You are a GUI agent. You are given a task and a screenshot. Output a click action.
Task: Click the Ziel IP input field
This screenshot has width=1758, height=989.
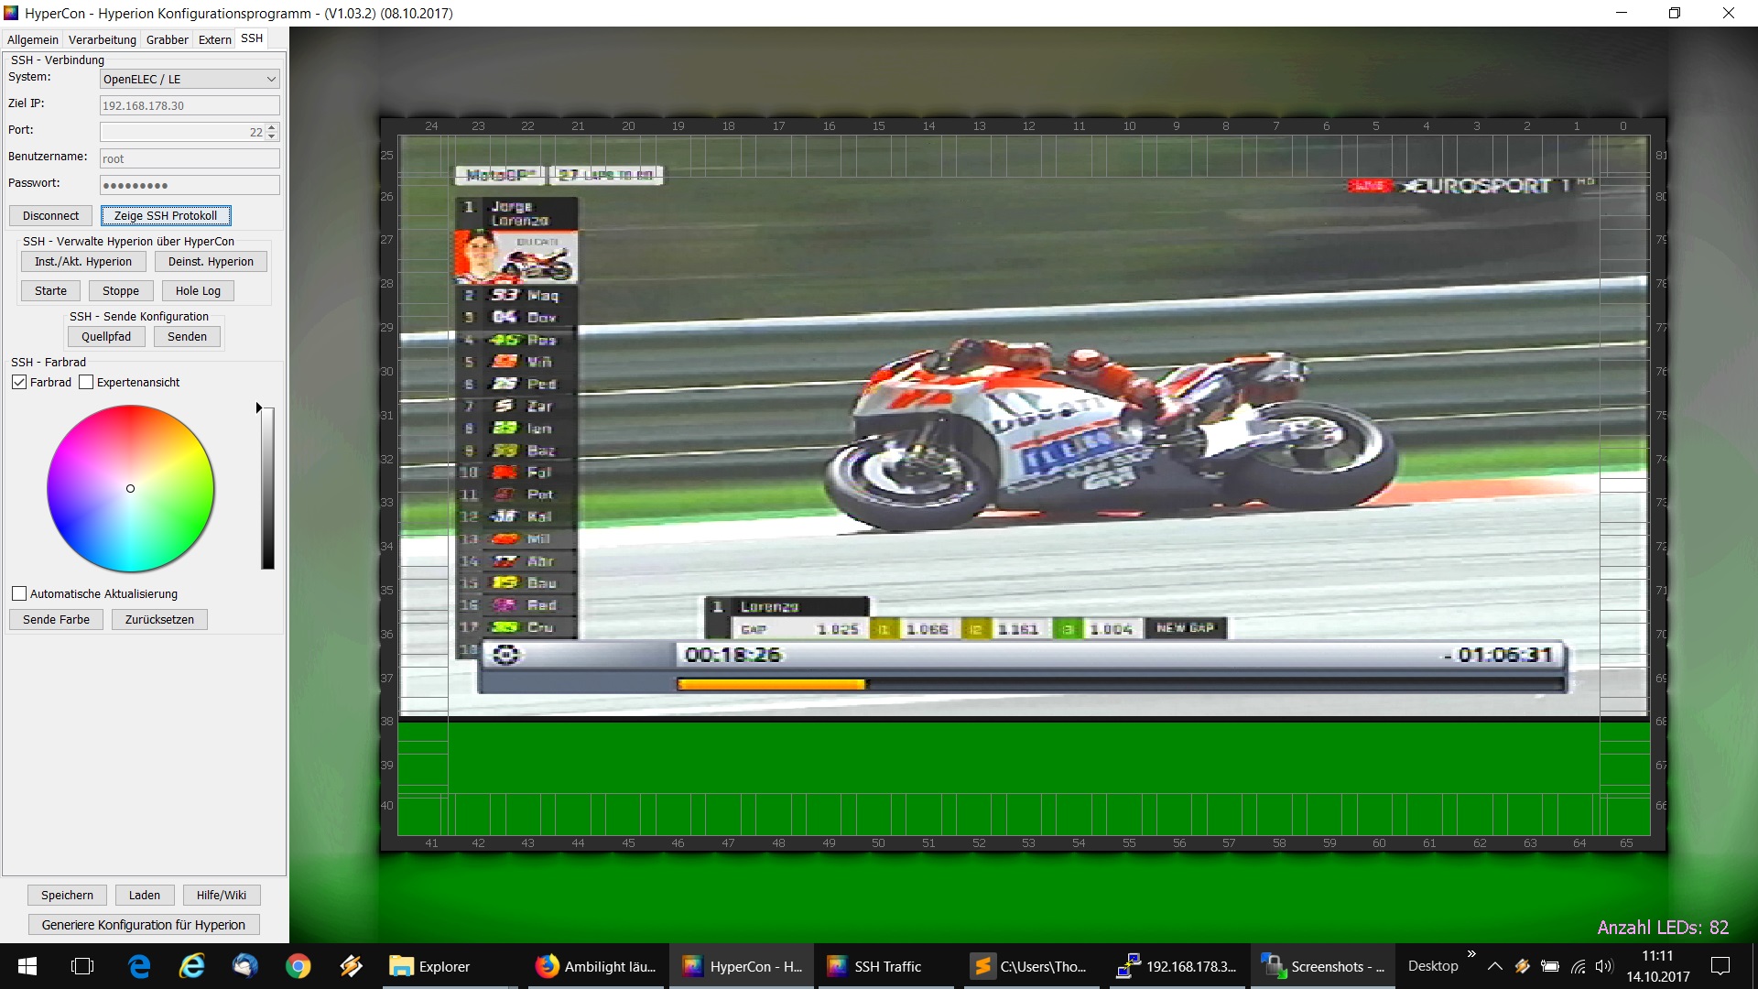click(189, 105)
